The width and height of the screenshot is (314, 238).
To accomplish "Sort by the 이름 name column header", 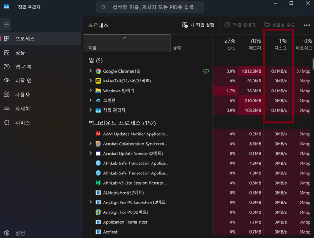I will 126,43.
